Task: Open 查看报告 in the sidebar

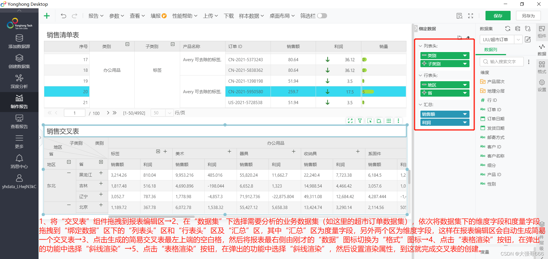Action: (x=19, y=122)
